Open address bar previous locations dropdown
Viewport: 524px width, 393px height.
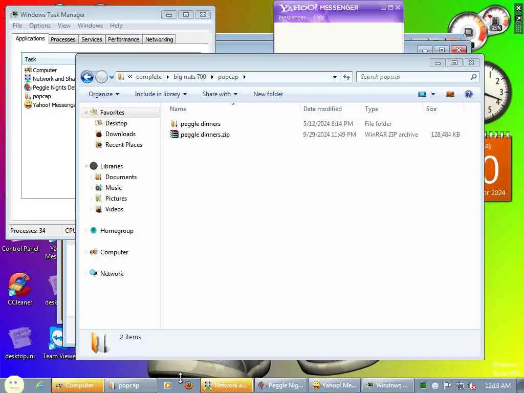coord(335,77)
